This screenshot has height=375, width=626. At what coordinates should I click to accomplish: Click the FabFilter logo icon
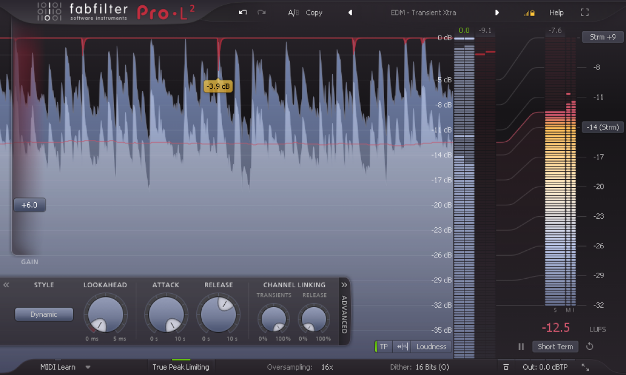pyautogui.click(x=49, y=12)
